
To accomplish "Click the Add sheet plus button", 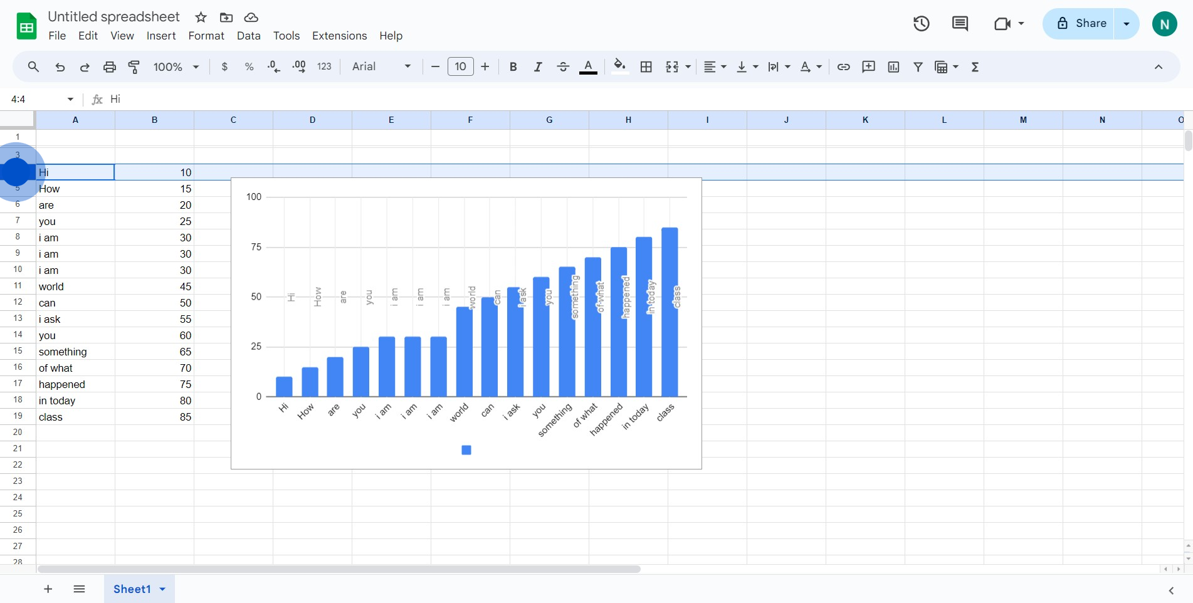I will [48, 589].
